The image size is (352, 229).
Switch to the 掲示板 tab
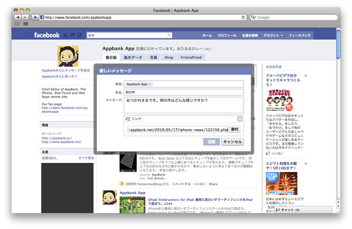(x=111, y=57)
